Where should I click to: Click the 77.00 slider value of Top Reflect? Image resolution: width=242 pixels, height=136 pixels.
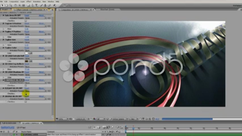pos(27,69)
